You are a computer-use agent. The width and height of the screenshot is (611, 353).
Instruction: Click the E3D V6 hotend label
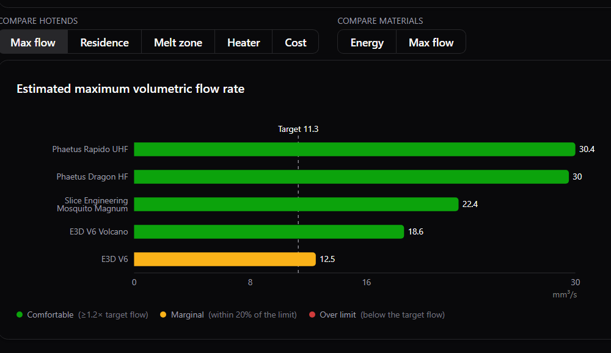pos(115,259)
